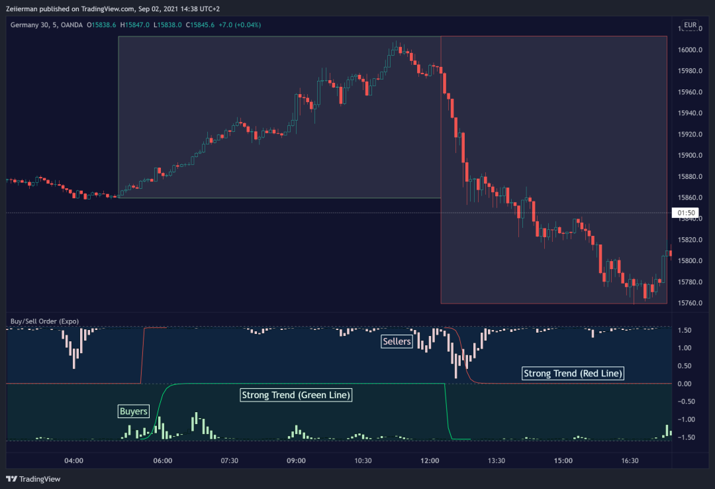Viewport: 715px width, 489px height.
Task: Click the close price value C15845.6
Action: click(204, 25)
